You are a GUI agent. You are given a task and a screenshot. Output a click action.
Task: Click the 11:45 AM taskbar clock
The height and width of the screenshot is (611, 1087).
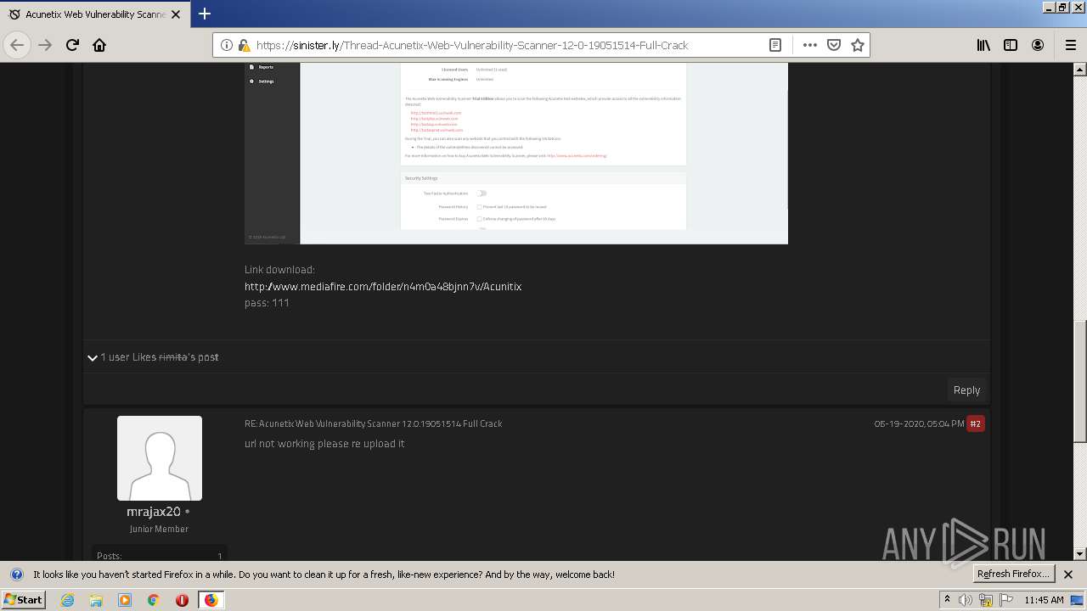1044,600
